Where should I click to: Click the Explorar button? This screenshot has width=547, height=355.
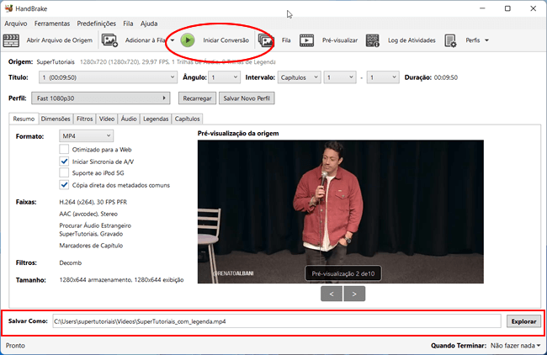[x=523, y=321]
